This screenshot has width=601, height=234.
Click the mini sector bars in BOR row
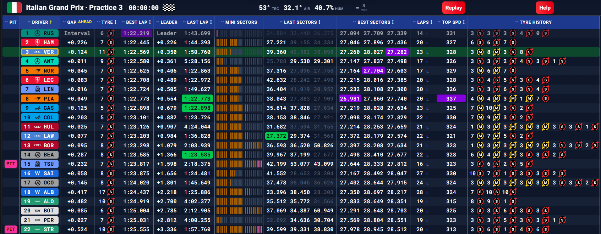click(x=239, y=145)
